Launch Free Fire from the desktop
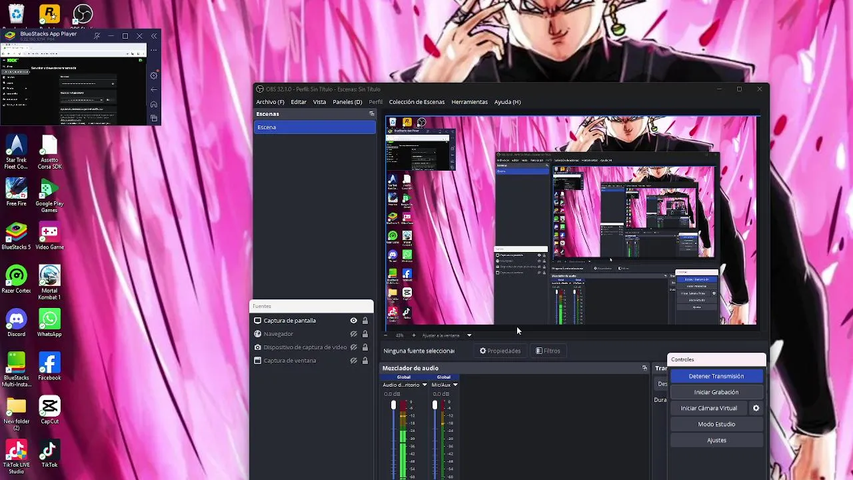 [16, 193]
